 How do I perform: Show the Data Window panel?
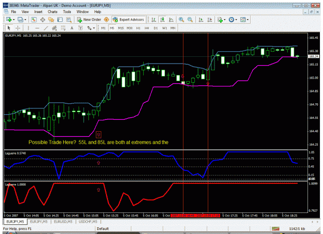point(43,20)
